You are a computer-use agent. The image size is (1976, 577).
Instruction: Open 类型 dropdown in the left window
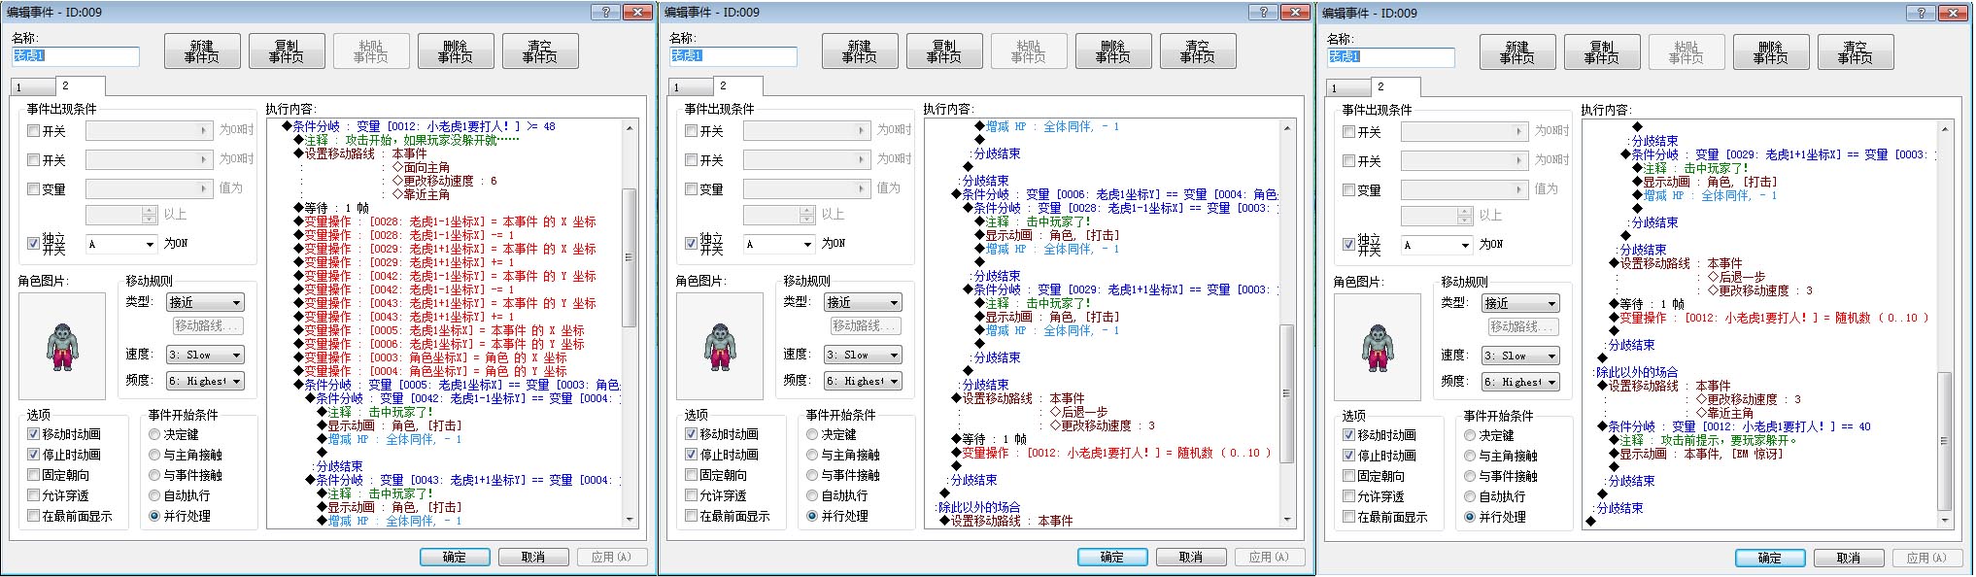coord(205,303)
